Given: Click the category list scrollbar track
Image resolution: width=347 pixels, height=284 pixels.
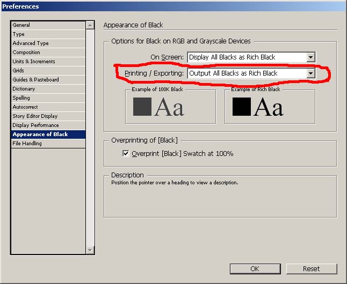Looking at the screenshot, I should [x=90, y=137].
